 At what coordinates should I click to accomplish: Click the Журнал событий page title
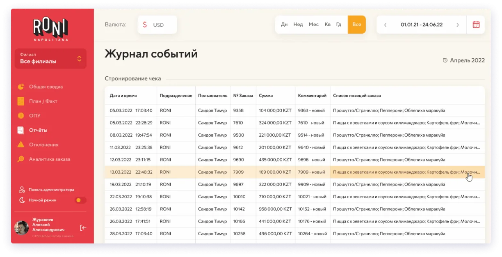coord(151,54)
